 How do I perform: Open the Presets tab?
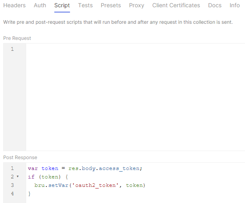pyautogui.click(x=111, y=6)
